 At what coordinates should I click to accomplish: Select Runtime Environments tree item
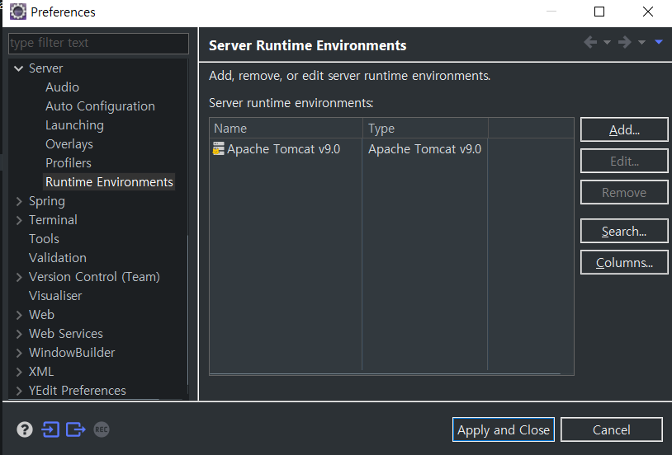(x=109, y=182)
